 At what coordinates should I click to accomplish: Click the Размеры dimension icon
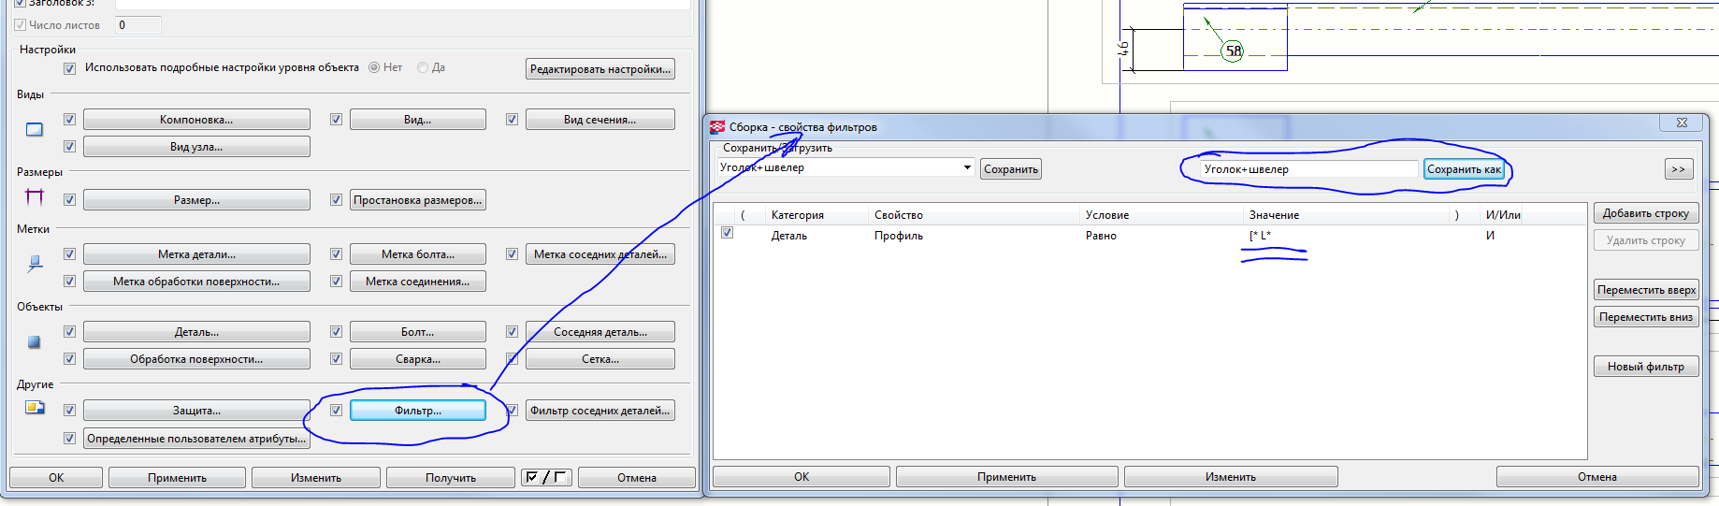click(35, 197)
